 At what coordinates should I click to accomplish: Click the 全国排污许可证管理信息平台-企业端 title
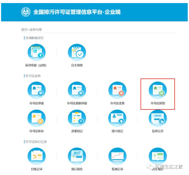pyautogui.click(x=77, y=12)
